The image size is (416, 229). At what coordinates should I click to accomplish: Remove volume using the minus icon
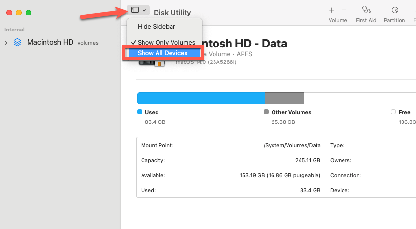click(344, 10)
